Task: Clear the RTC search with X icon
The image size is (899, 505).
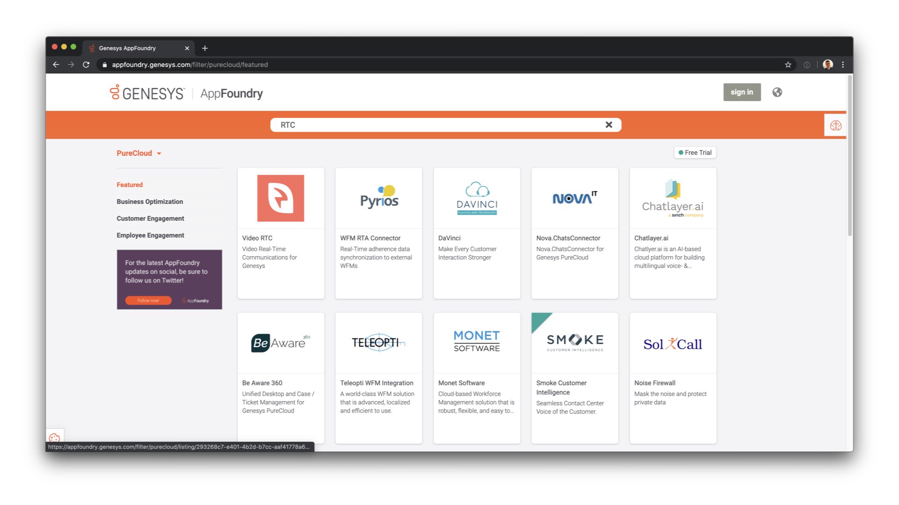Action: pyautogui.click(x=608, y=125)
